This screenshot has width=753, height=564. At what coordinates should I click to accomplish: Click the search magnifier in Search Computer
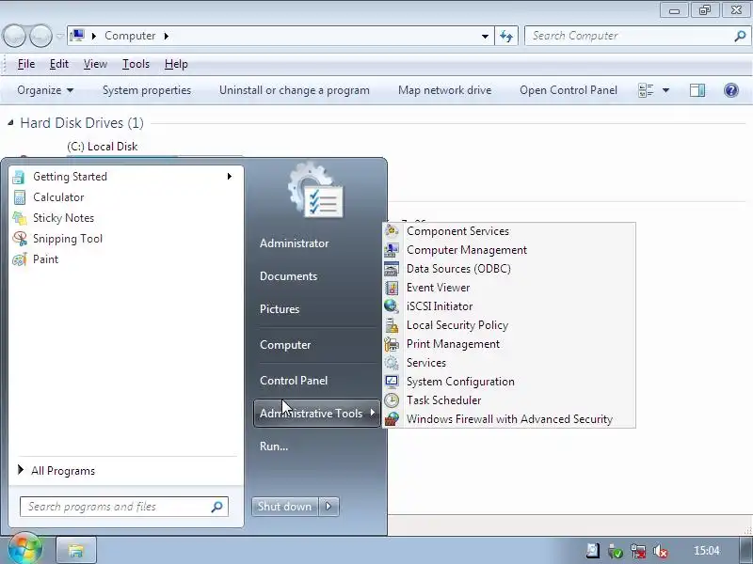pyautogui.click(x=740, y=36)
